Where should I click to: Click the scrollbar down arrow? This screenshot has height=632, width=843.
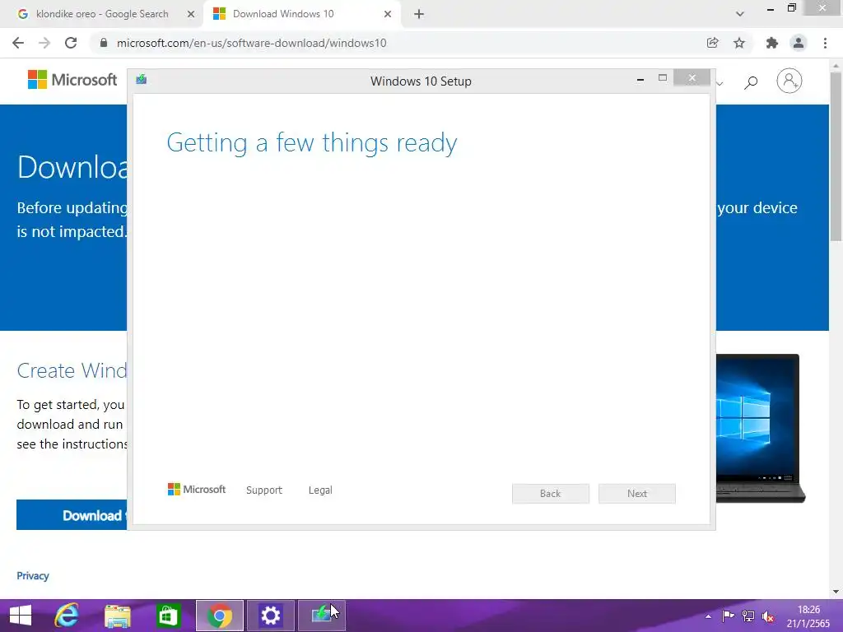(x=836, y=592)
